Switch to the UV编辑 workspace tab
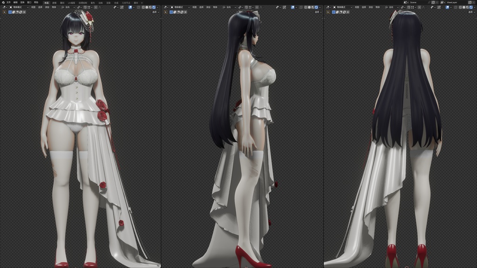This screenshot has height=268, width=477. 71,3
